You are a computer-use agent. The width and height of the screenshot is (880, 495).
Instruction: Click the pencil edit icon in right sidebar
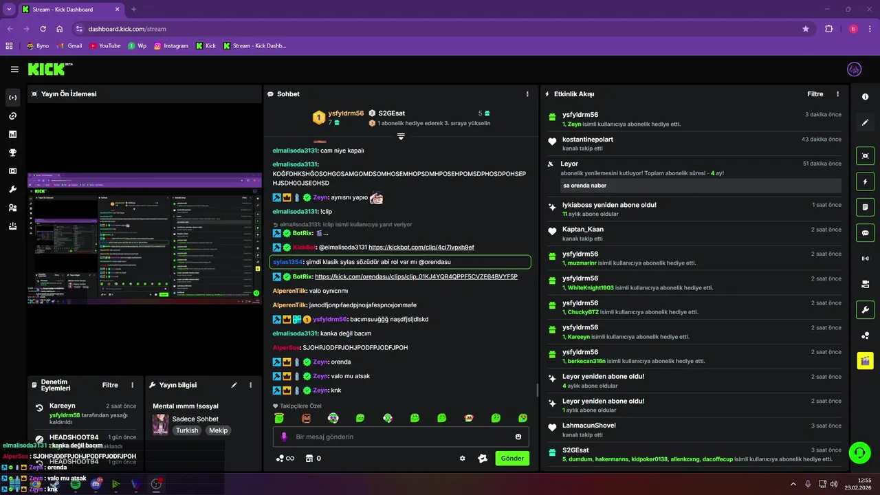pos(866,122)
